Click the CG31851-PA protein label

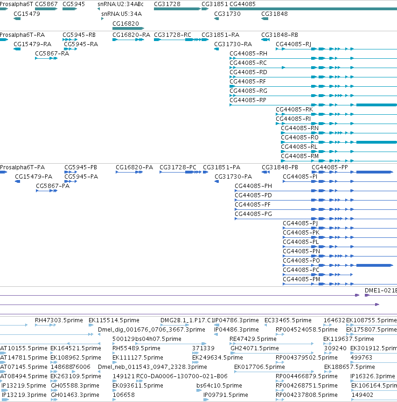(x=222, y=167)
